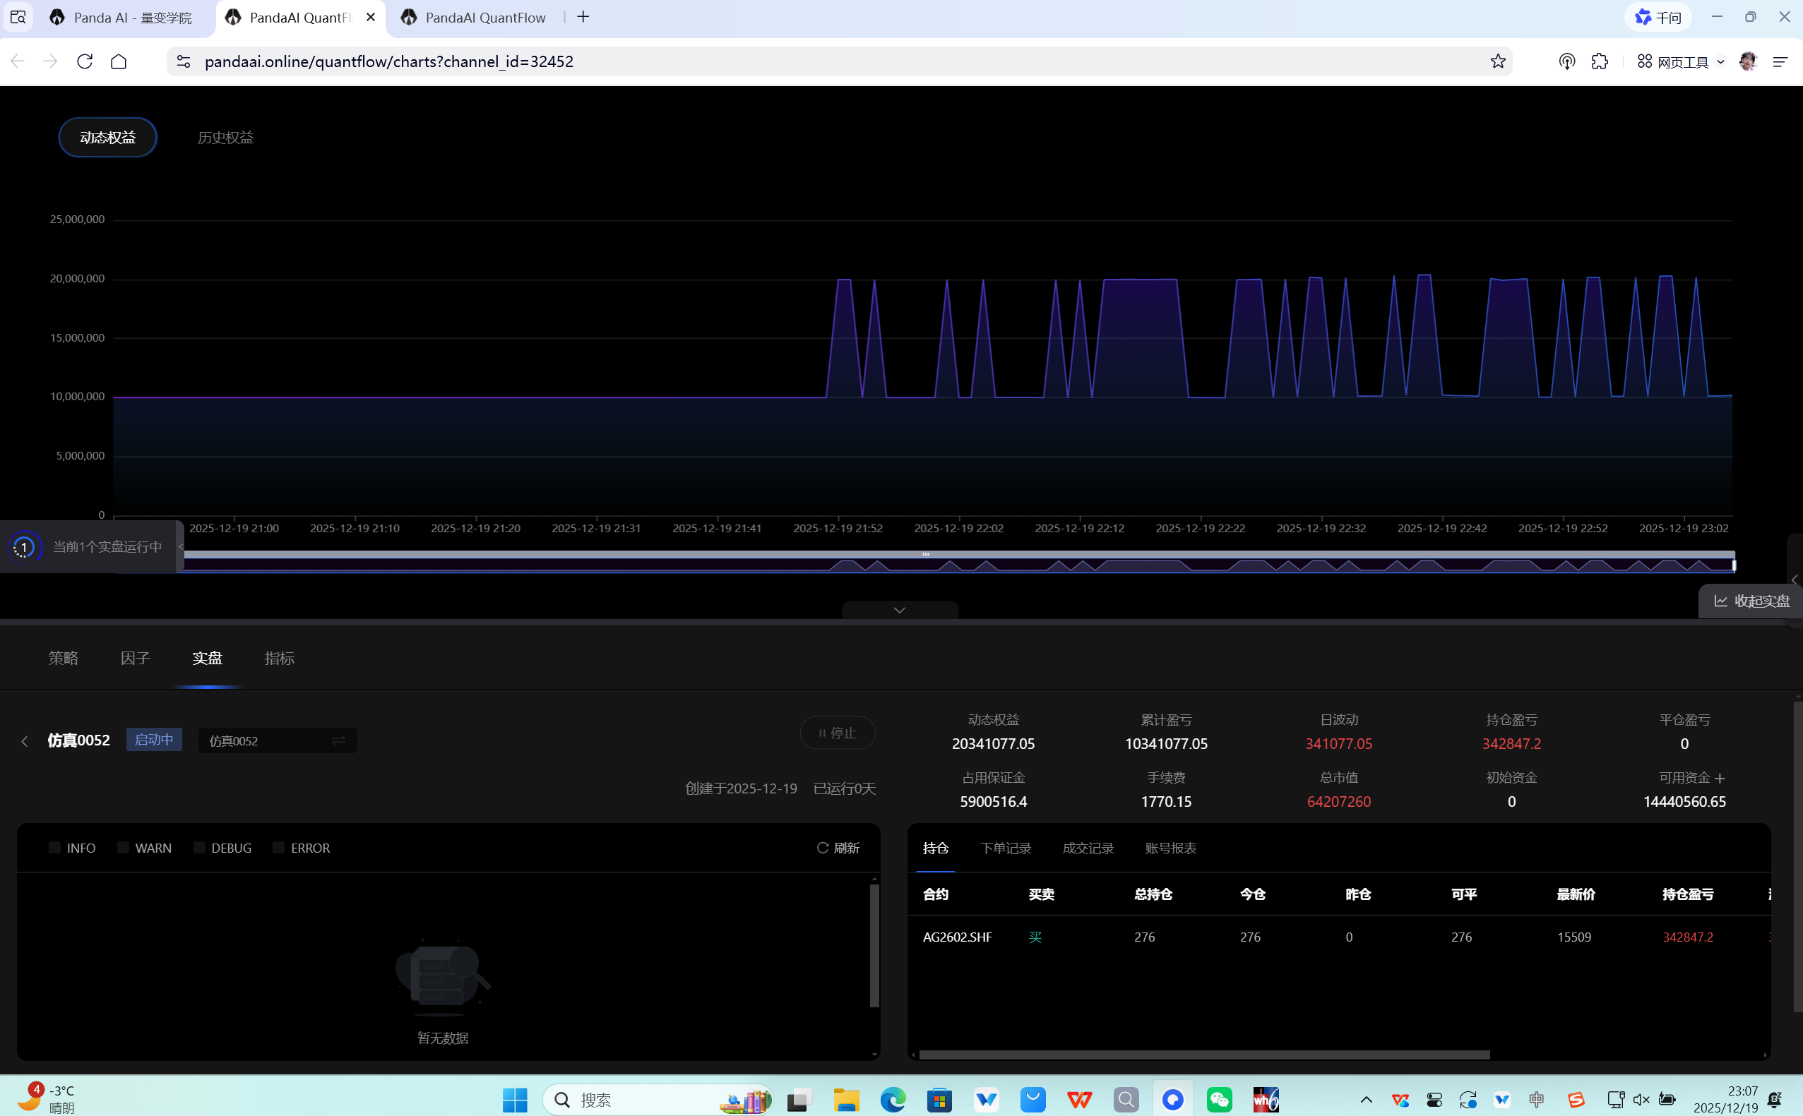Toggle the INFO log filter checkbox
This screenshot has width=1803, height=1116.
pyautogui.click(x=54, y=847)
